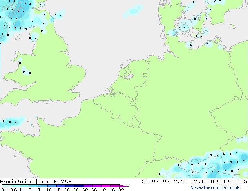The height and width of the screenshot is (191, 248).
Task: Select the 25–30 mm navy legend swatch
Action: (79, 186)
